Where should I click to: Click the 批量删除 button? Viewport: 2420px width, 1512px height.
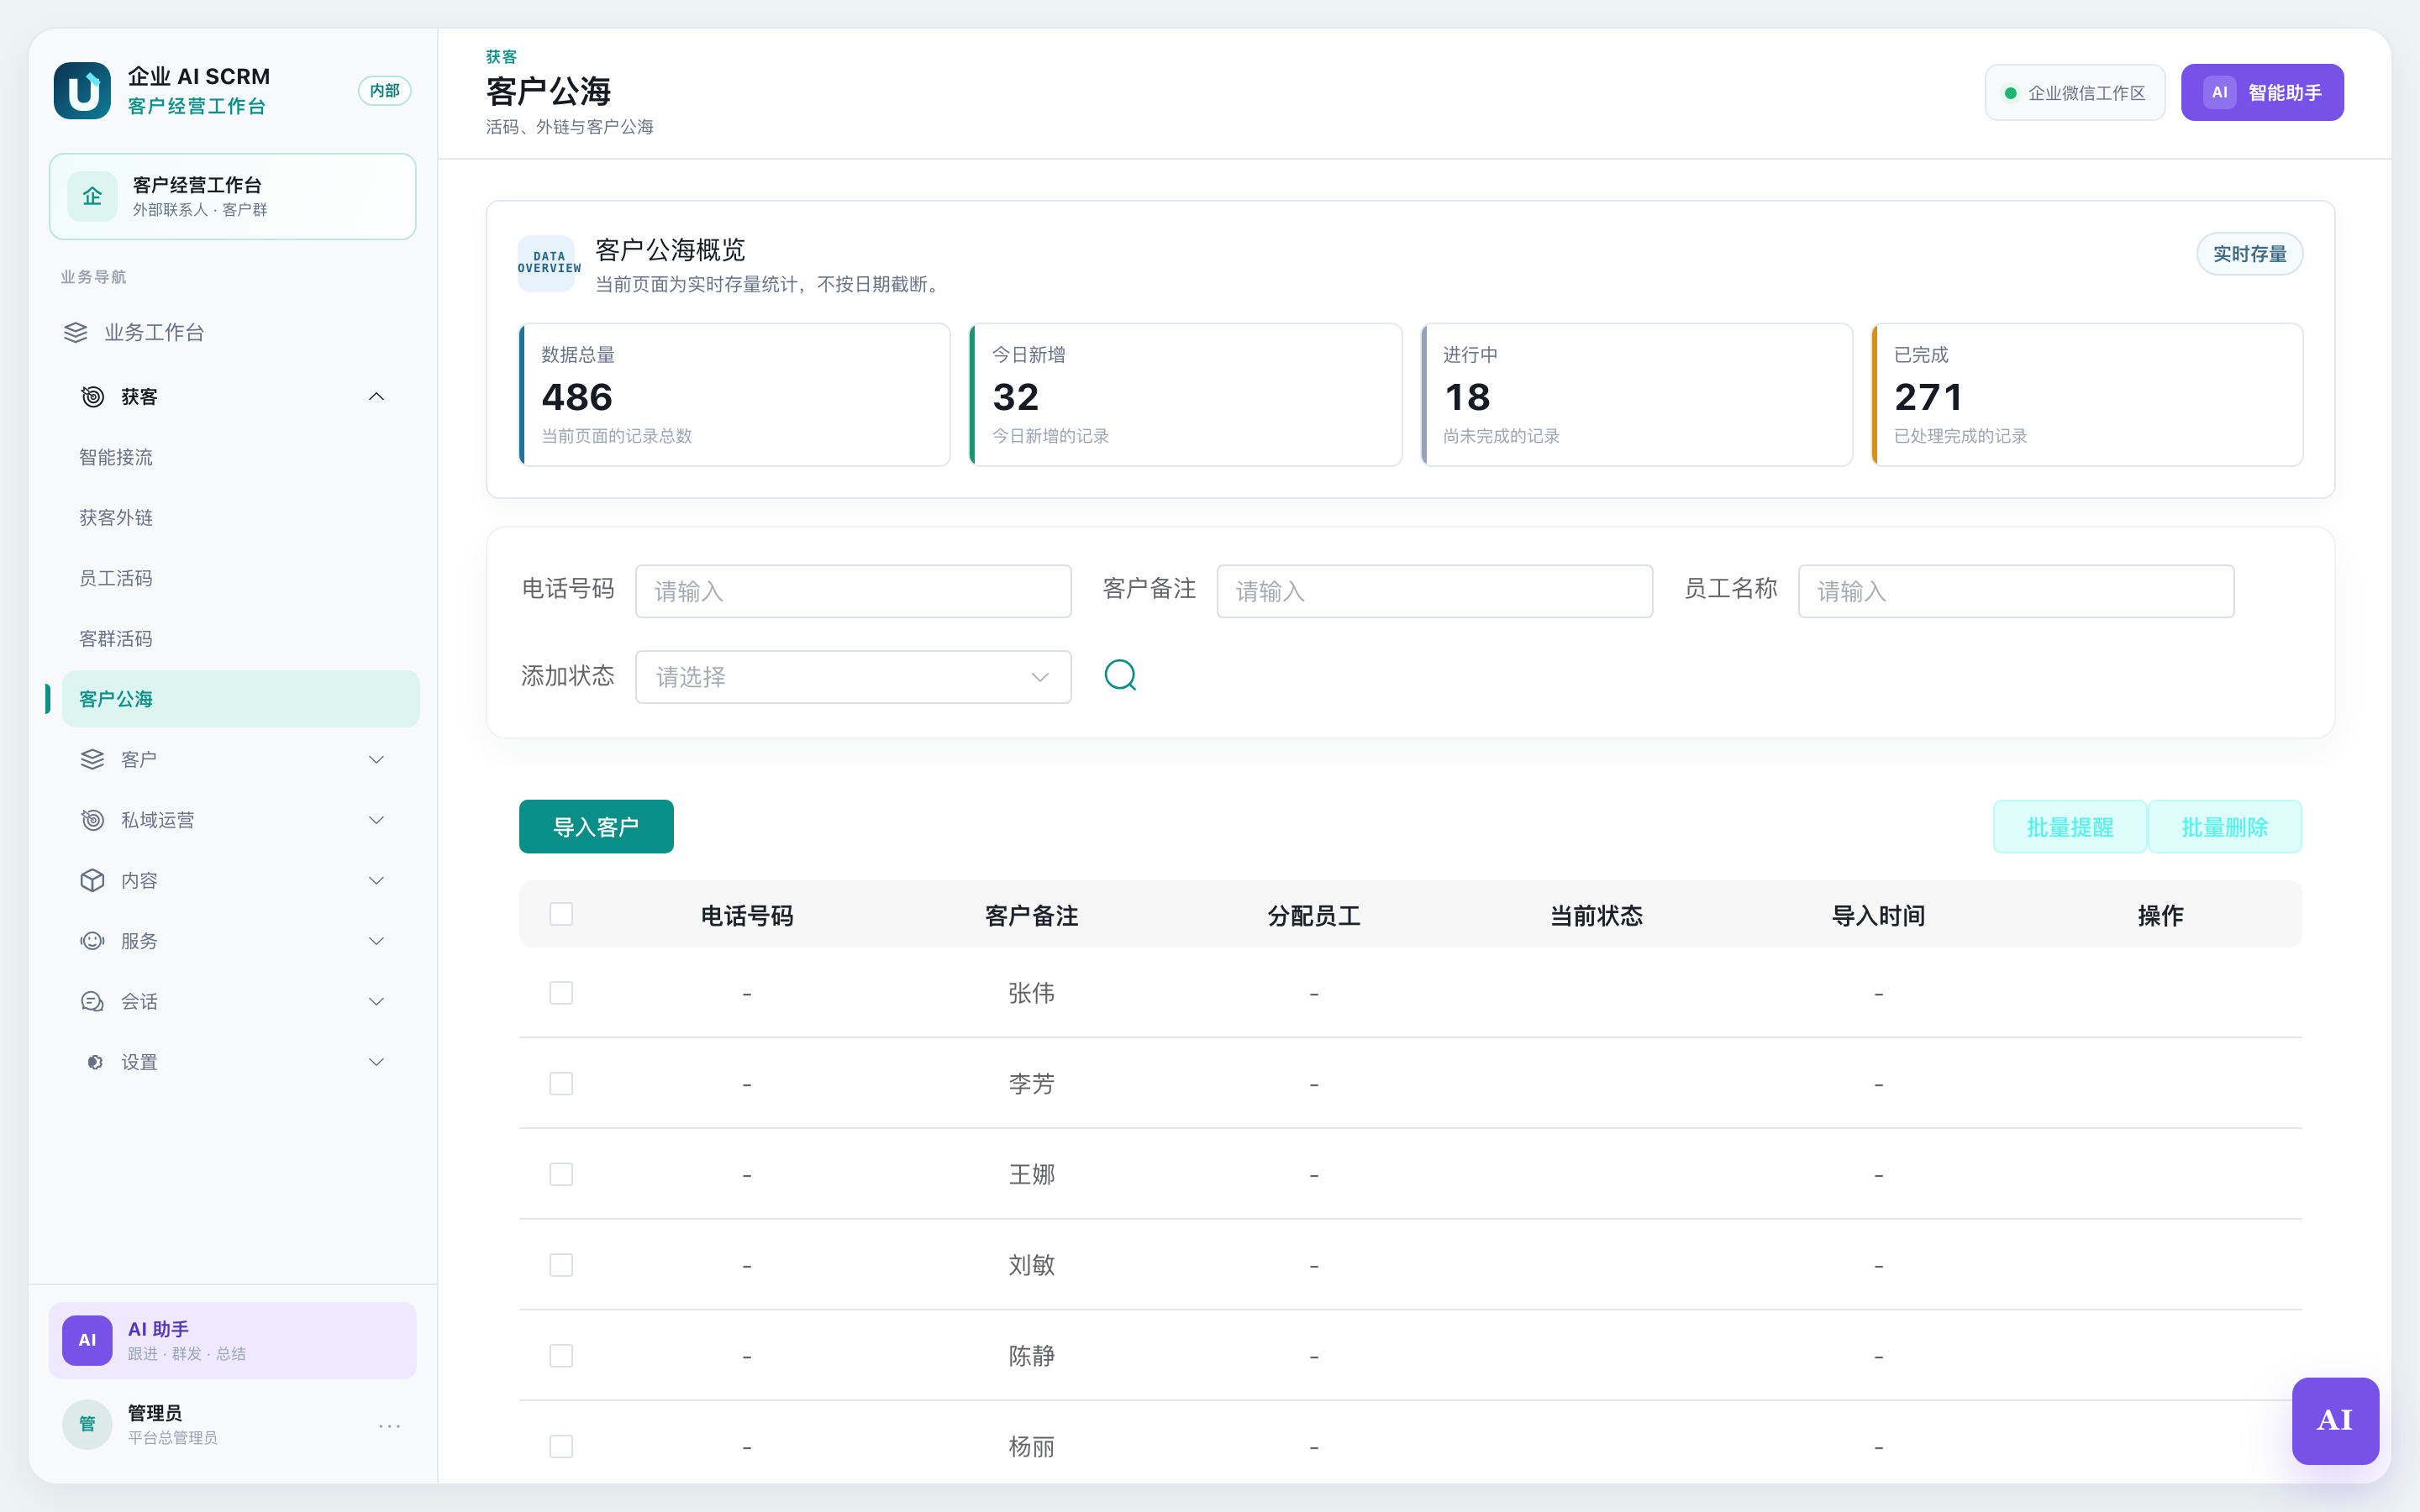pos(2224,827)
